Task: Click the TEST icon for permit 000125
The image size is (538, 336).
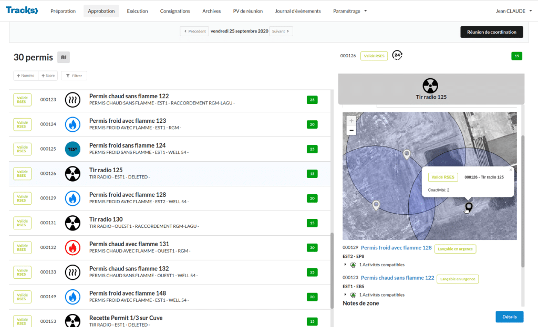Action: (x=73, y=149)
